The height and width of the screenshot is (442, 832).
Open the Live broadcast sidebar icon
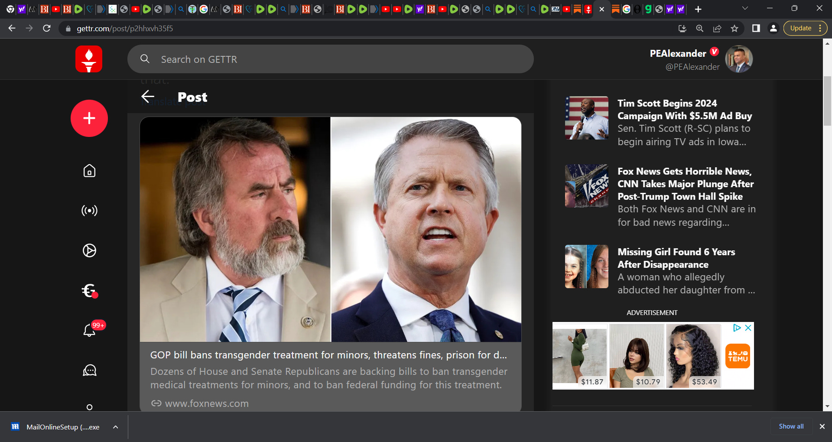89,211
